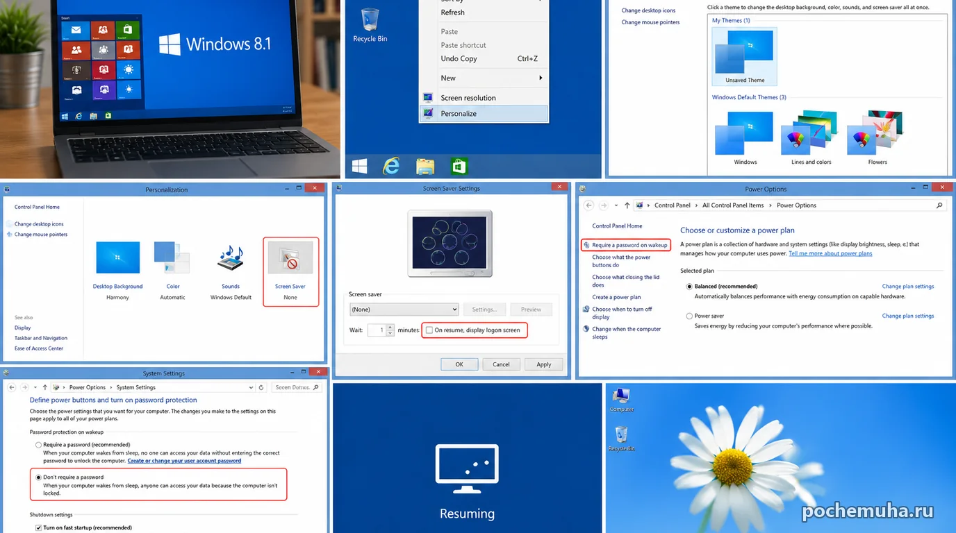Viewport: 956px width, 533px height.
Task: Choose Personalize from the context menu
Action: point(484,113)
